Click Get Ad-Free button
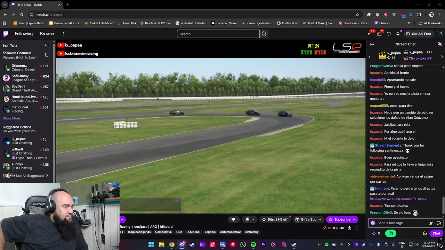This screenshot has width=445, height=250. tap(419, 34)
